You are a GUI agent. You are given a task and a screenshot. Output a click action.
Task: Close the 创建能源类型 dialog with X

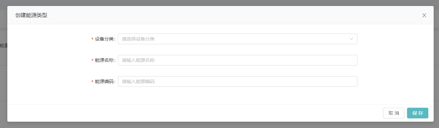pos(424,15)
